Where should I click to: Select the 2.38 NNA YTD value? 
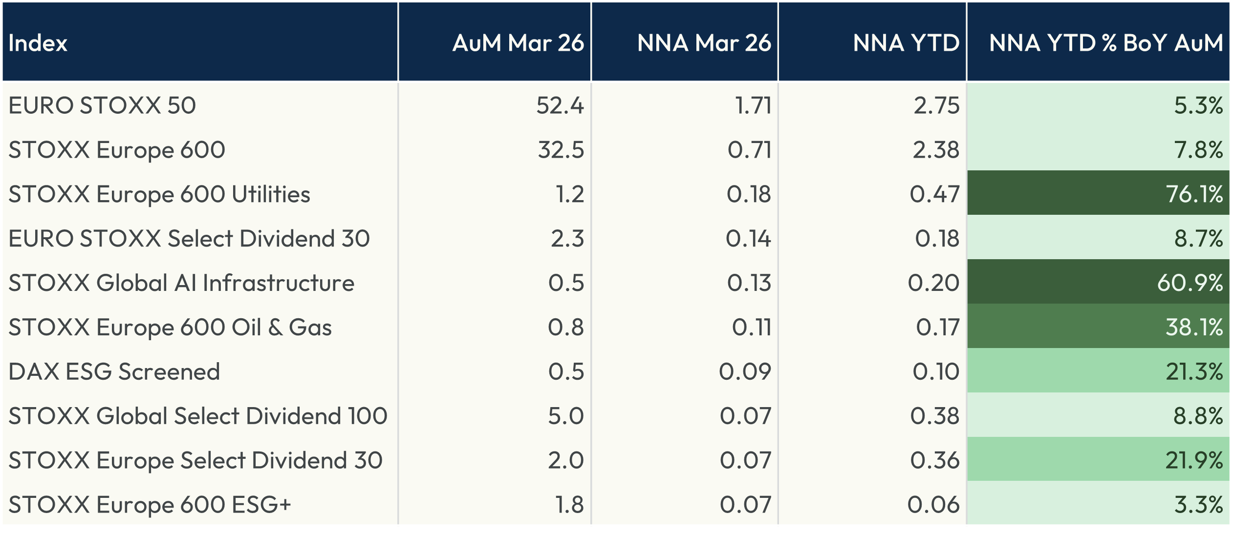936,150
